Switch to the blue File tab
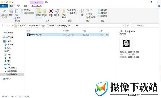This screenshot has width=161, height=98. tap(4, 6)
